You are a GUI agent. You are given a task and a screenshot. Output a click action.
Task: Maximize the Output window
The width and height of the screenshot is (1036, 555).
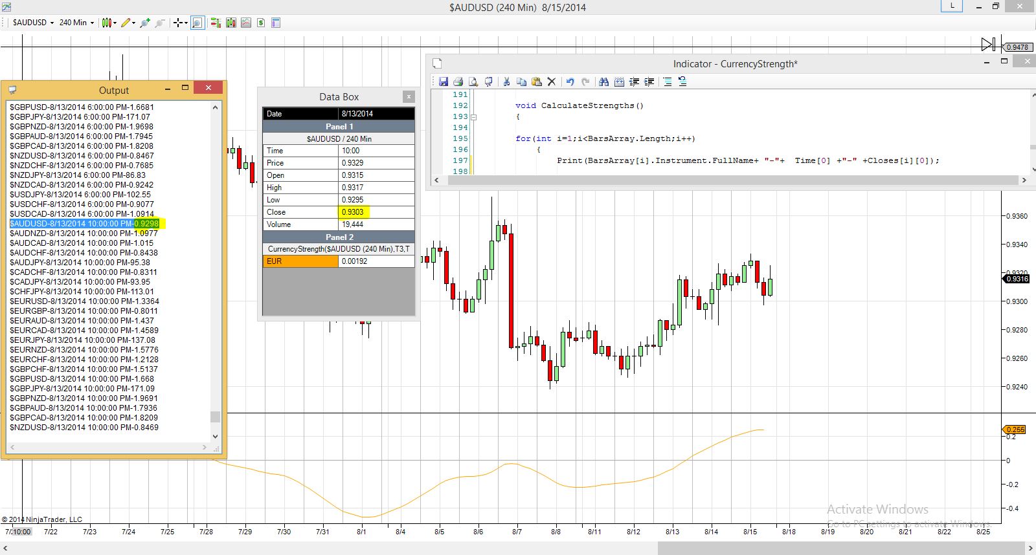click(185, 87)
